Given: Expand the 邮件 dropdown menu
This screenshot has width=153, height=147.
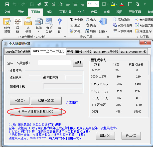Looking at the screenshot, I should click(x=39, y=31).
